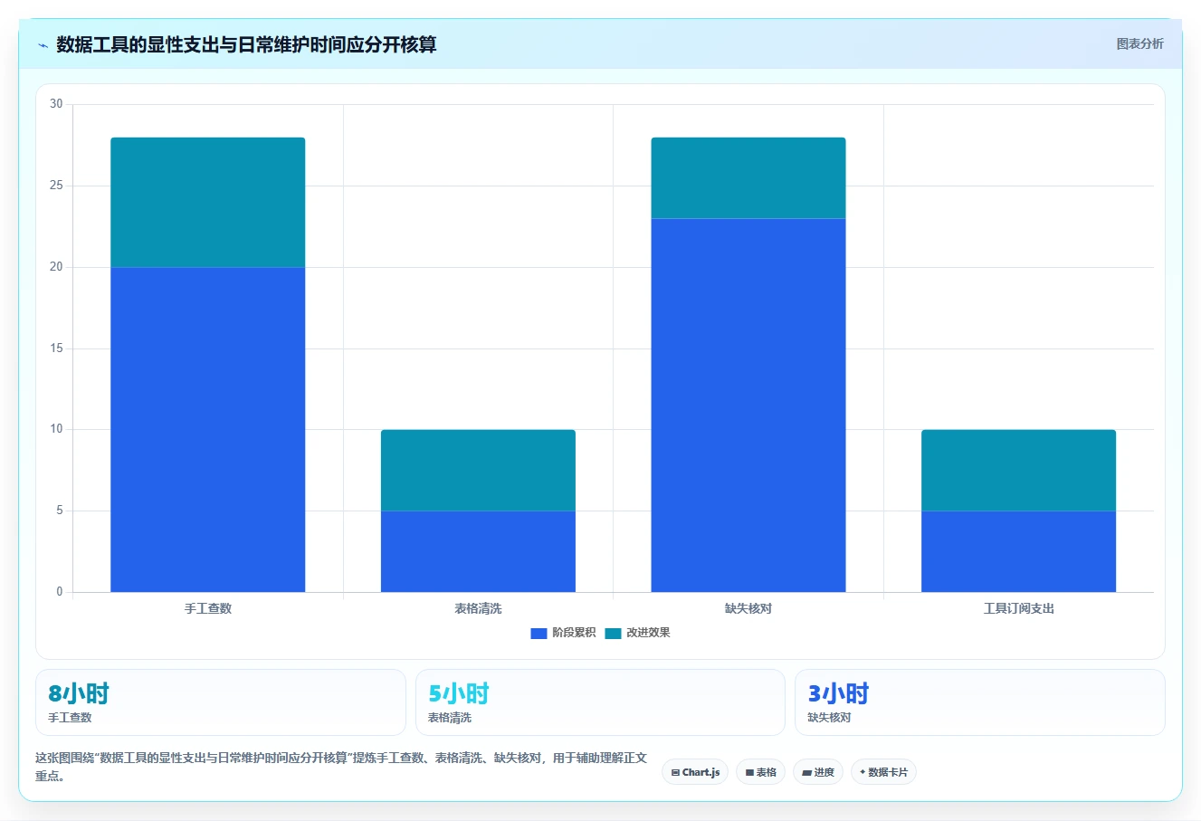Click the teal 表格清洗 bar segment
This screenshot has width=1201, height=821.
(x=478, y=470)
